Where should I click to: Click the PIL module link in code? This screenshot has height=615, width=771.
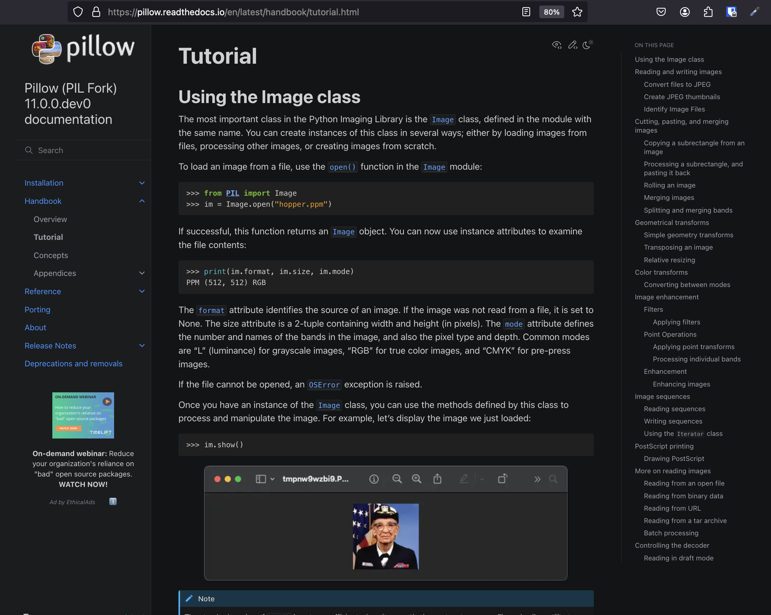(x=232, y=193)
